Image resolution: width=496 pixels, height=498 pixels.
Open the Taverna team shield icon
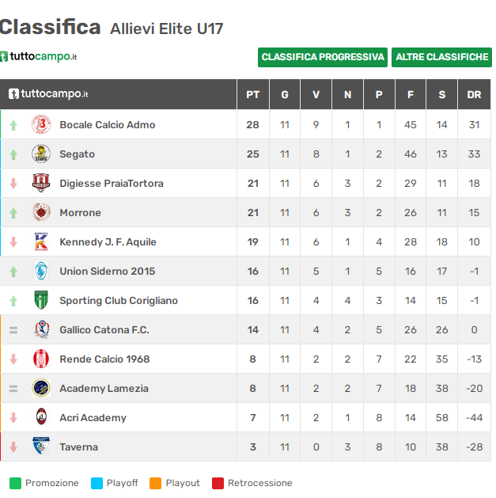[41, 447]
